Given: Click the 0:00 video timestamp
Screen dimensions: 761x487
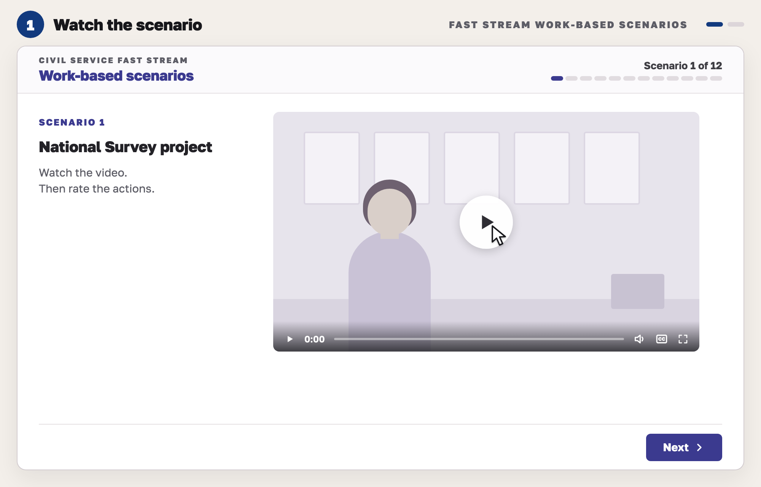Looking at the screenshot, I should coord(314,339).
